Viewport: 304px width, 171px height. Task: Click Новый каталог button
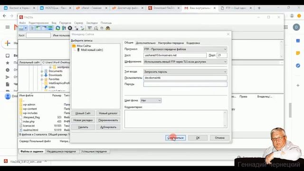tap(108, 113)
